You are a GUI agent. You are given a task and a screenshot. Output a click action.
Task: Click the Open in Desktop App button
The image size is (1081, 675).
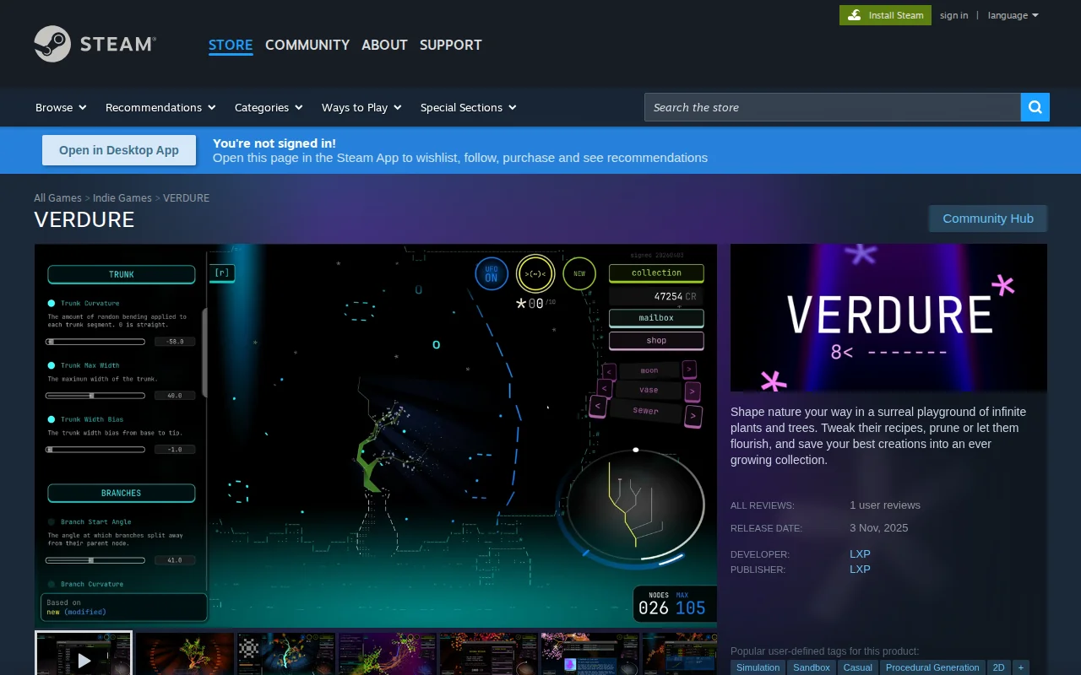pos(119,150)
